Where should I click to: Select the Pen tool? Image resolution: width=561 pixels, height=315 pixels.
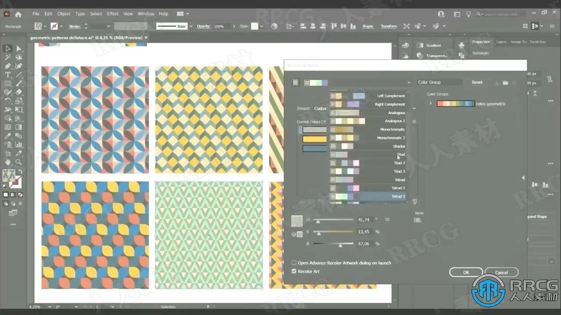point(8,66)
